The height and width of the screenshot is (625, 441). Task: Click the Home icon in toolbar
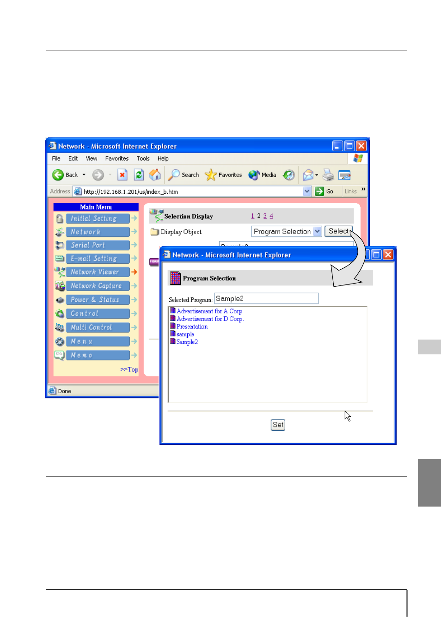pos(155,175)
